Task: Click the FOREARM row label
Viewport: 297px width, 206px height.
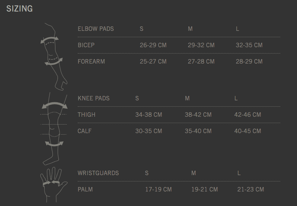Action: (91, 61)
